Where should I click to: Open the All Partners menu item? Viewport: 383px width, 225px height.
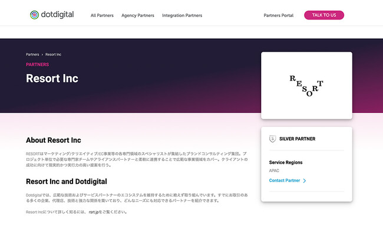102,15
